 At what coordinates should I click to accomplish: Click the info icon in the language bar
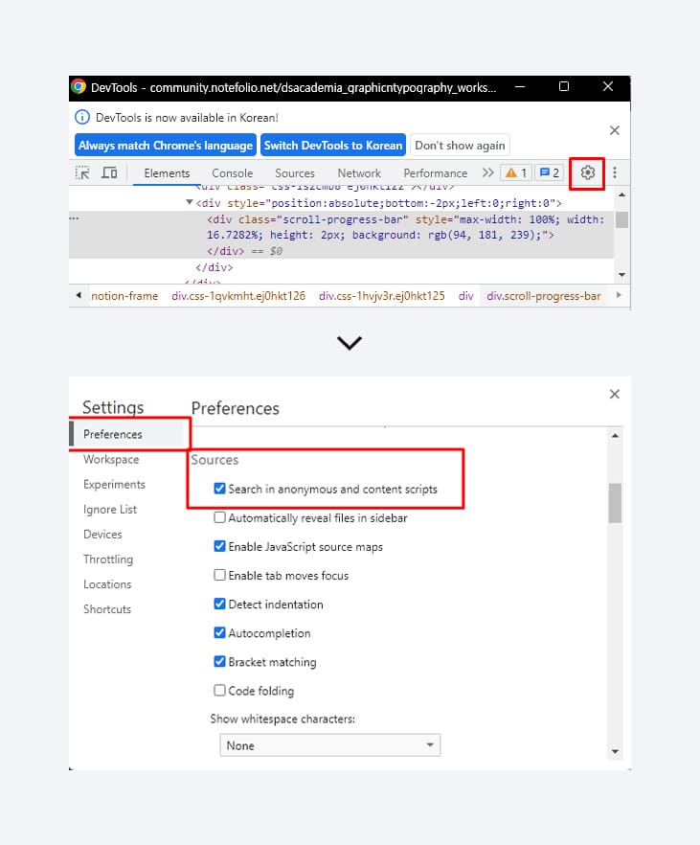coord(81,117)
